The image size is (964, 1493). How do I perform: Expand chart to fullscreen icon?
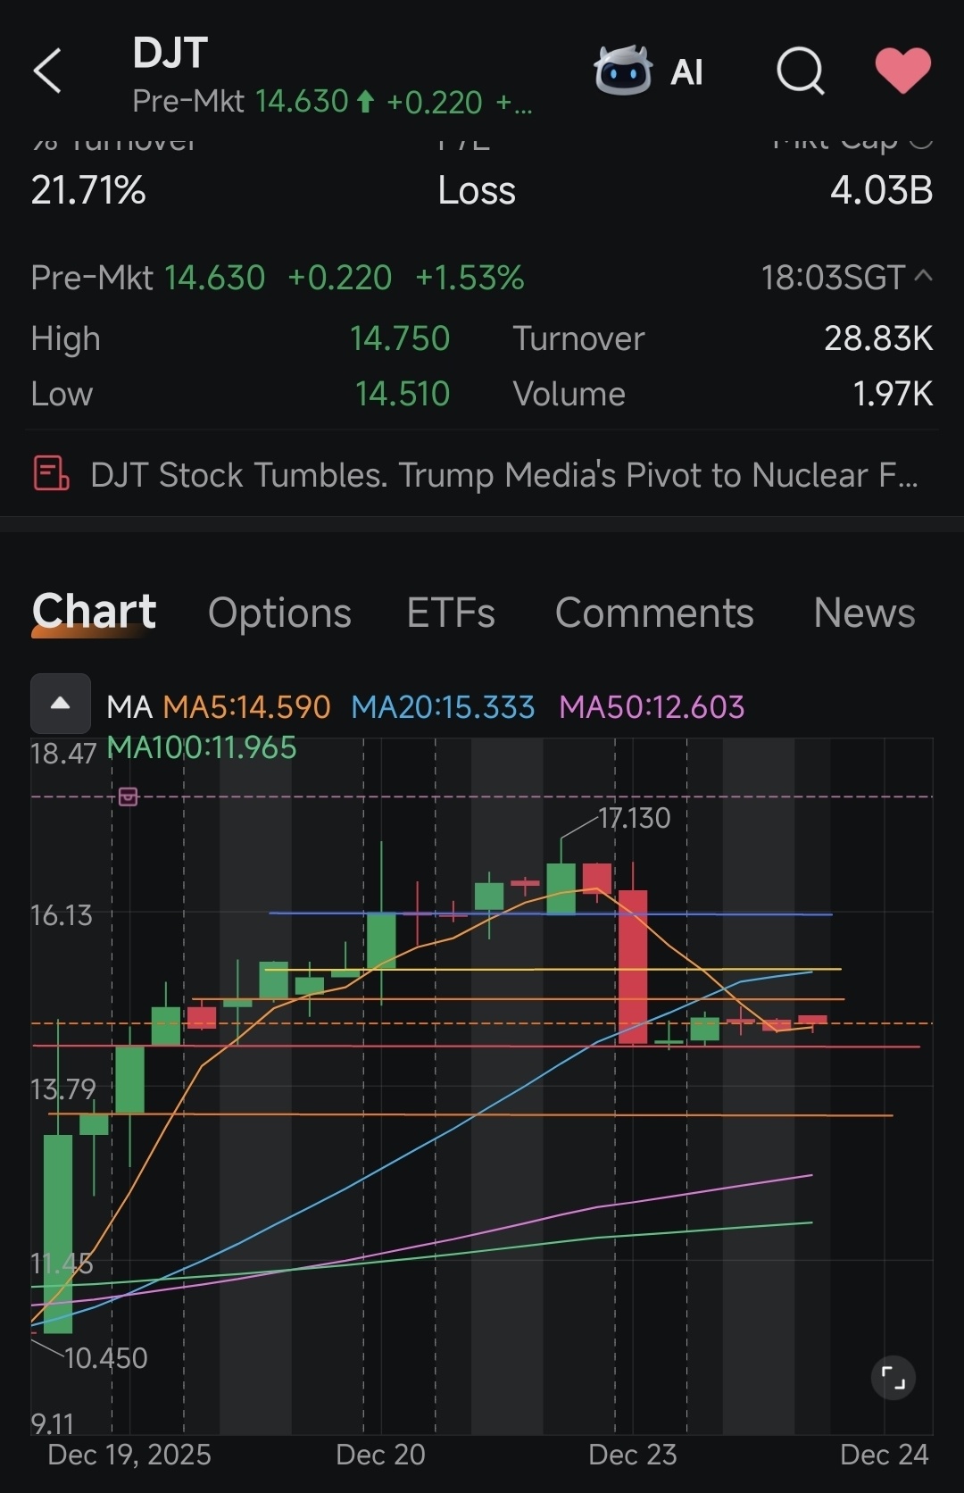tap(893, 1378)
